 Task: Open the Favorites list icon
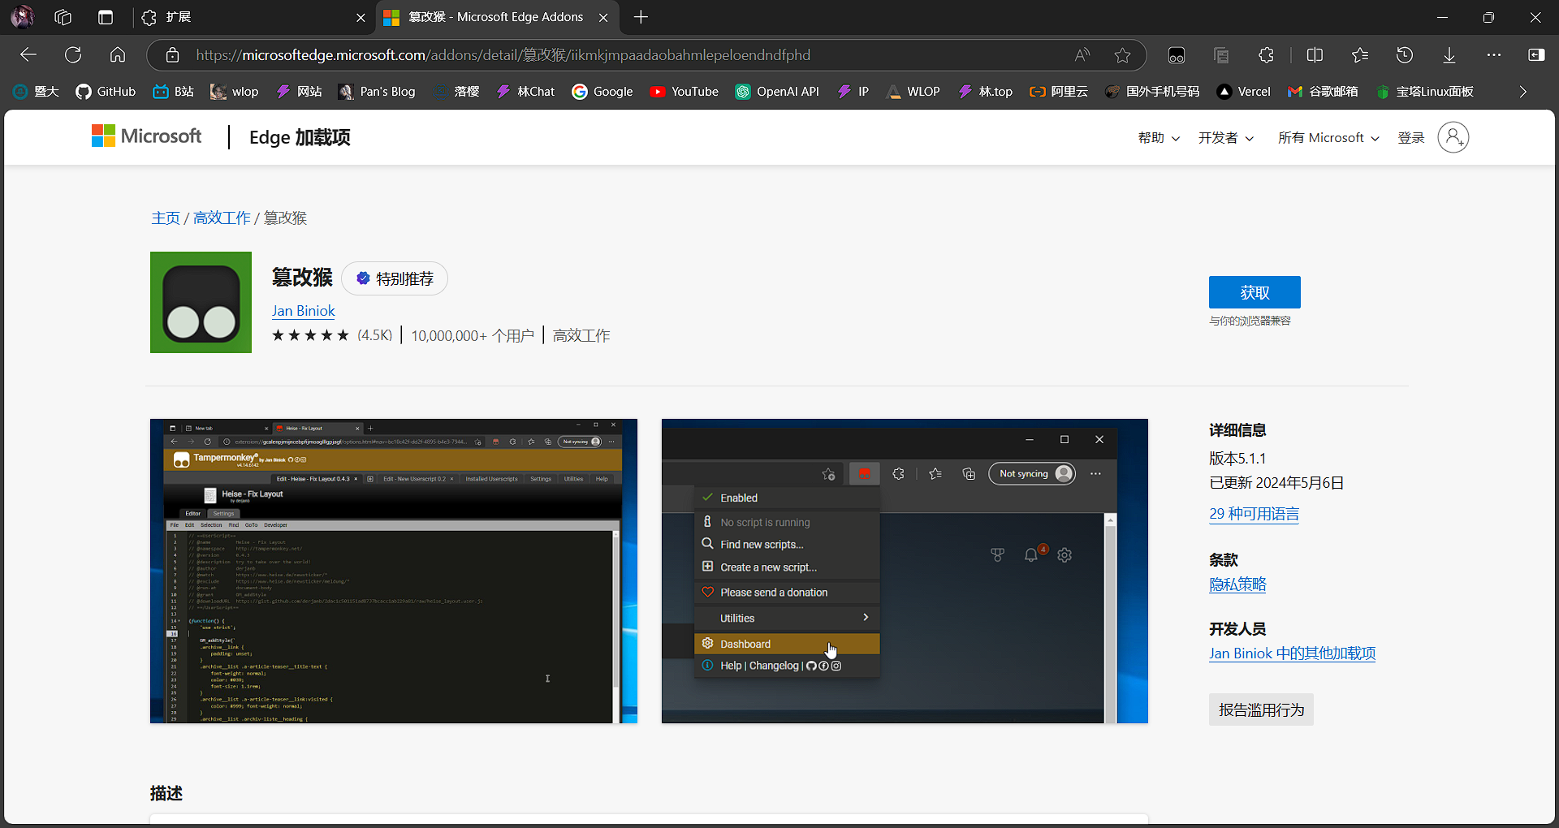point(1360,55)
